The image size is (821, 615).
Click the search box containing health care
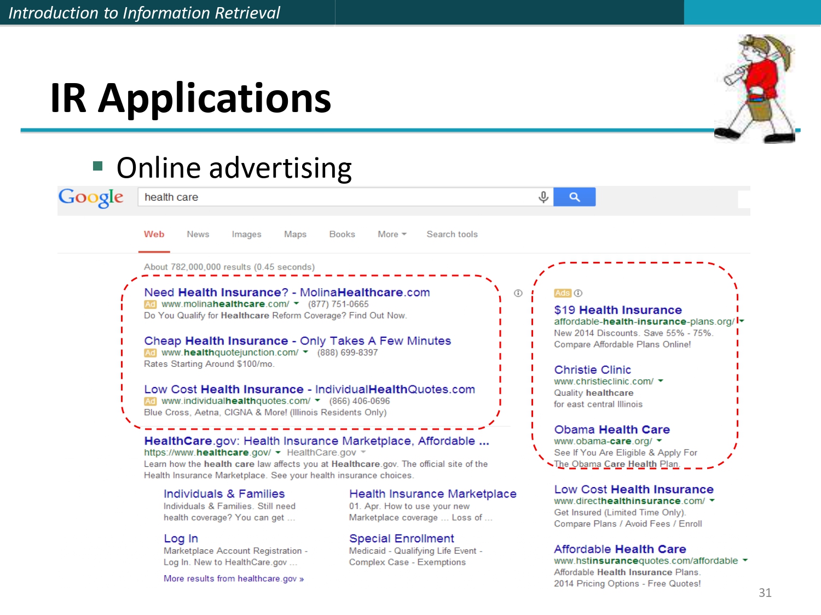tap(337, 197)
